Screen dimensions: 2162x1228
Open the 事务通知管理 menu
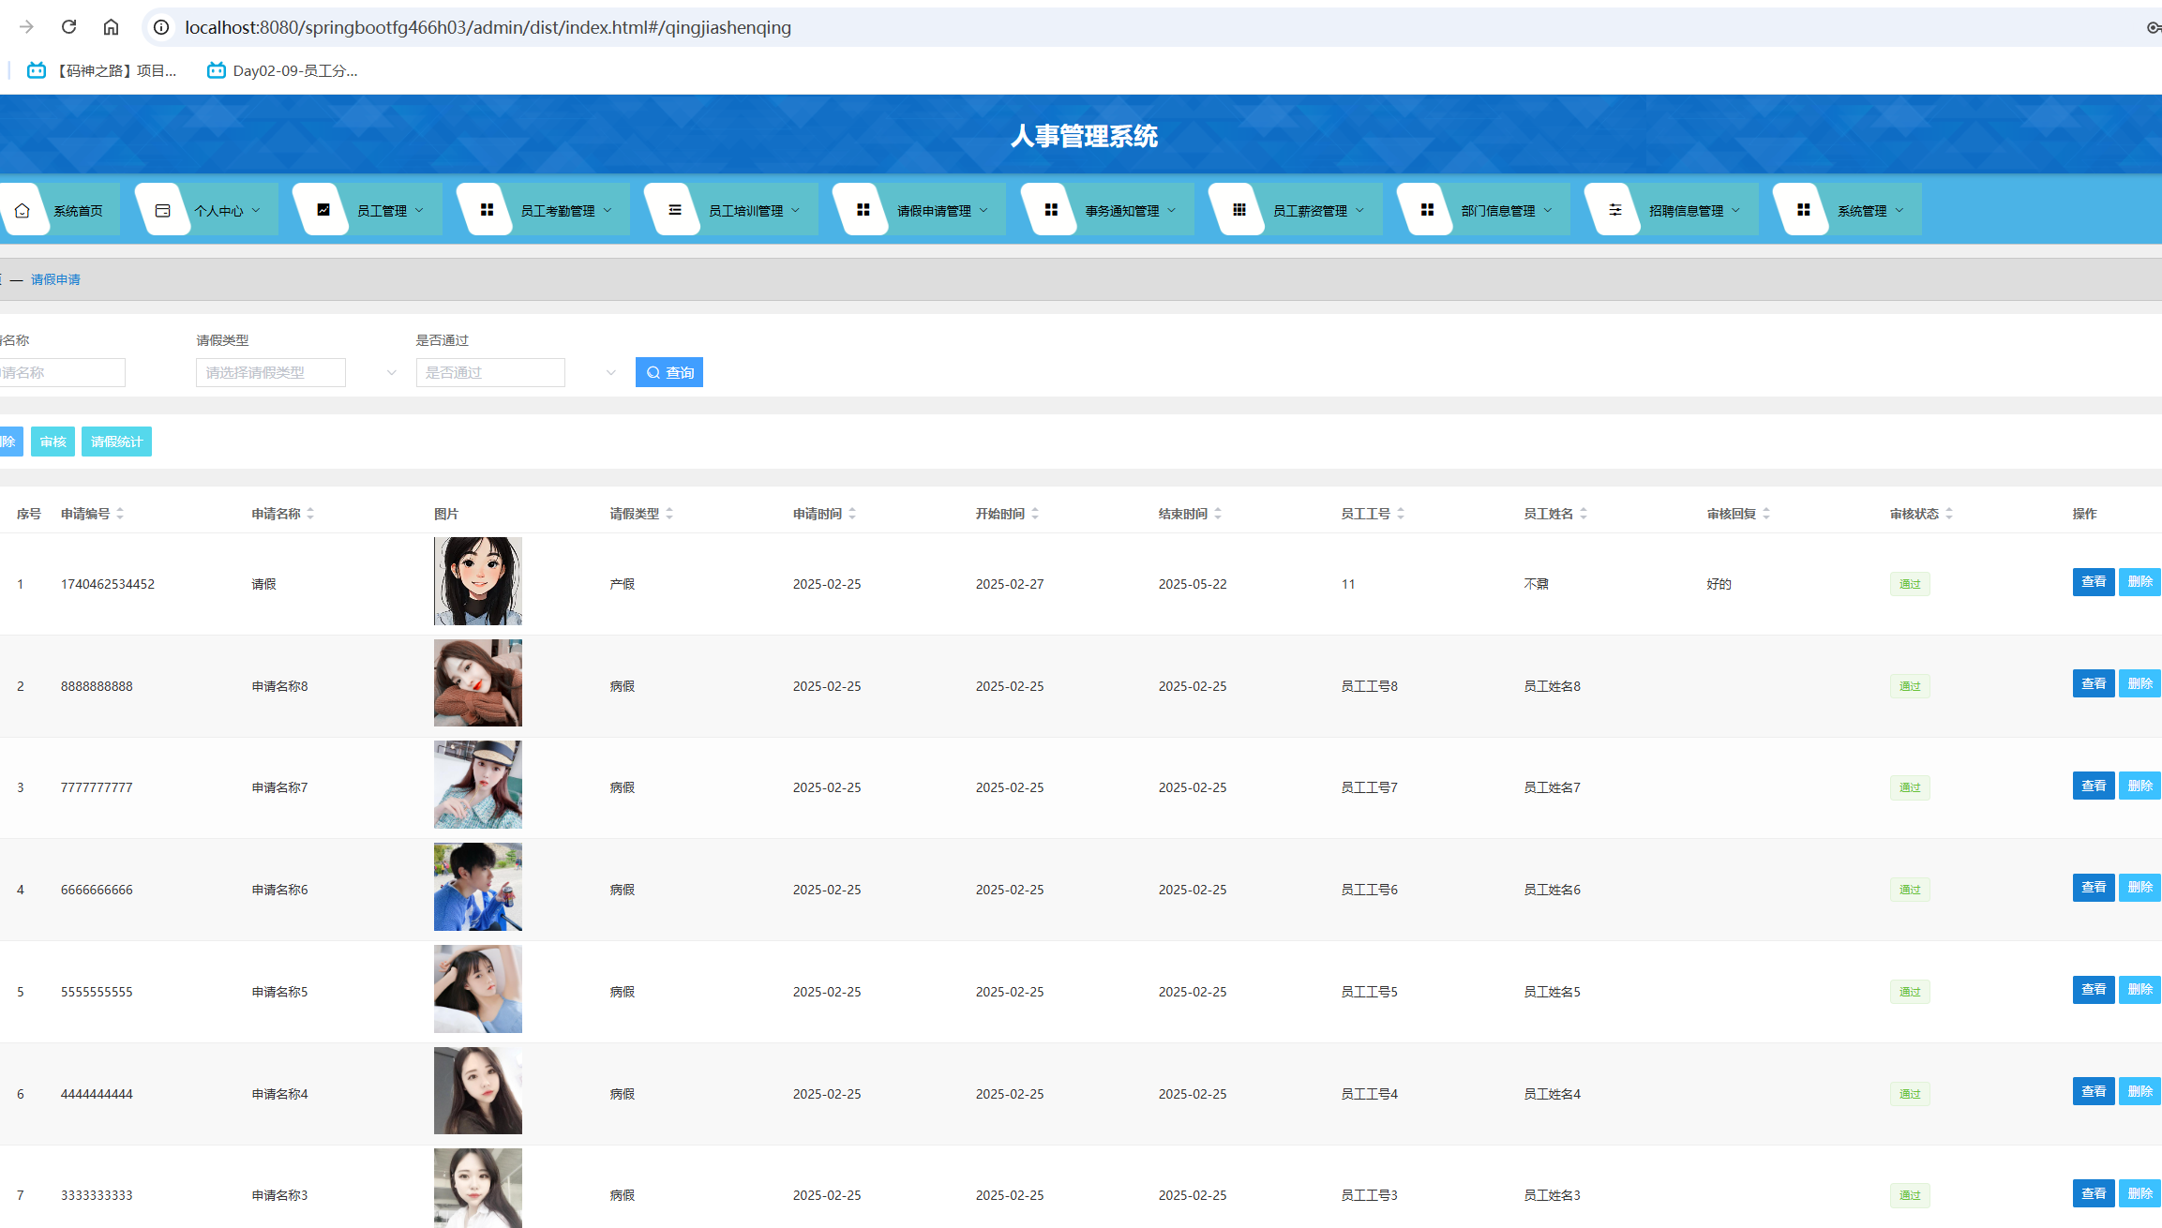pos(1122,211)
